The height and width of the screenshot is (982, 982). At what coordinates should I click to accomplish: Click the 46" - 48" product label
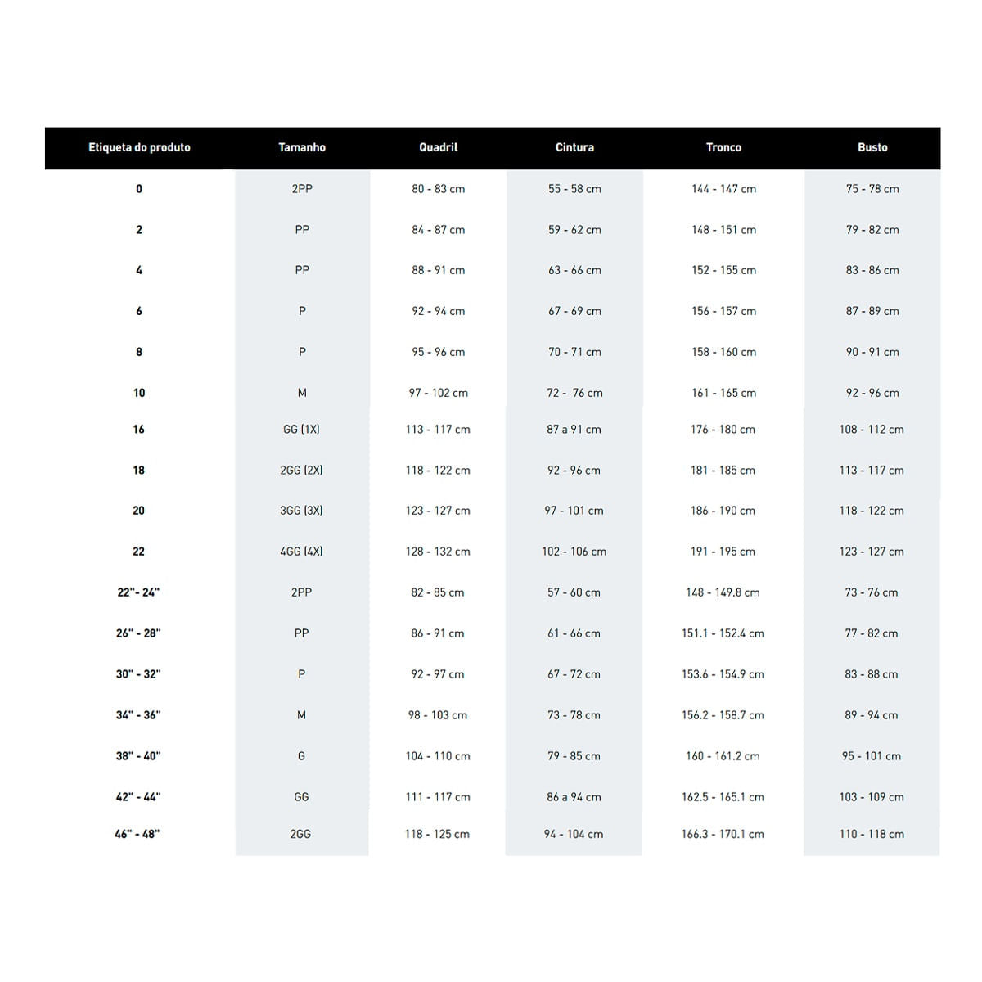(x=137, y=835)
